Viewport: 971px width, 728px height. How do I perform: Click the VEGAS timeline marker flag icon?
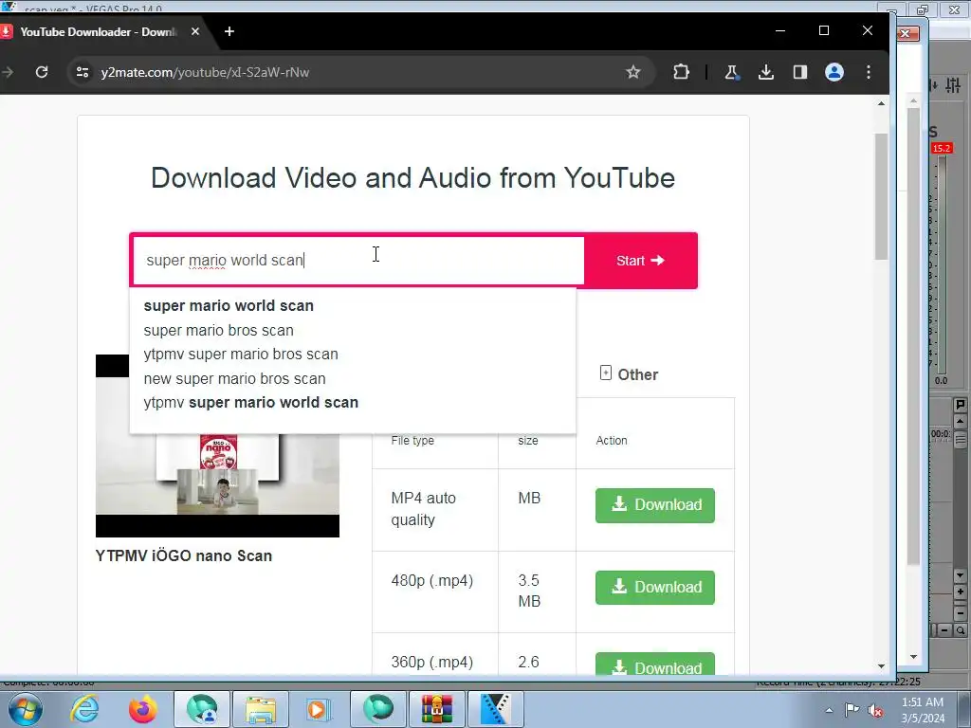click(960, 405)
